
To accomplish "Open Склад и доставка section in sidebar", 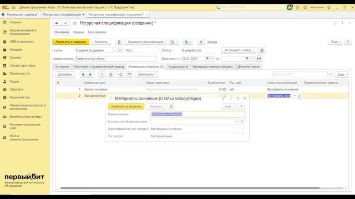I will point(22,66).
